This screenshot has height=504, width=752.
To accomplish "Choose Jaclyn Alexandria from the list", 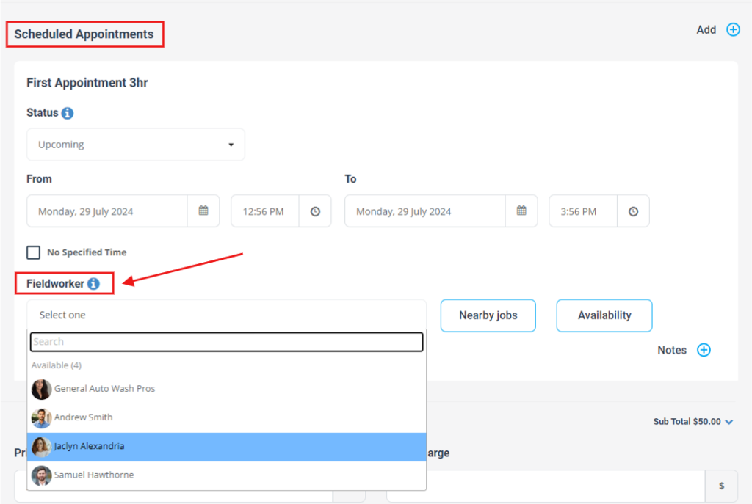I will pos(226,447).
